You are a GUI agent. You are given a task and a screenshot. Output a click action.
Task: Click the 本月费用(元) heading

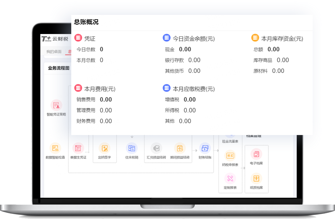tap(100, 89)
